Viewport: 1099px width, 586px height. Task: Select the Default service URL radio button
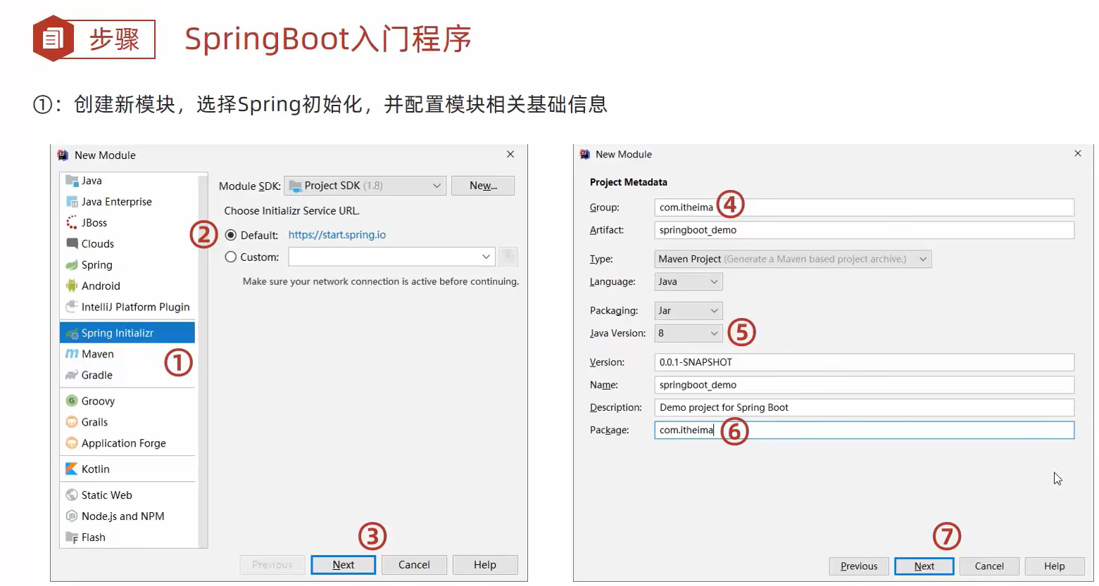231,235
